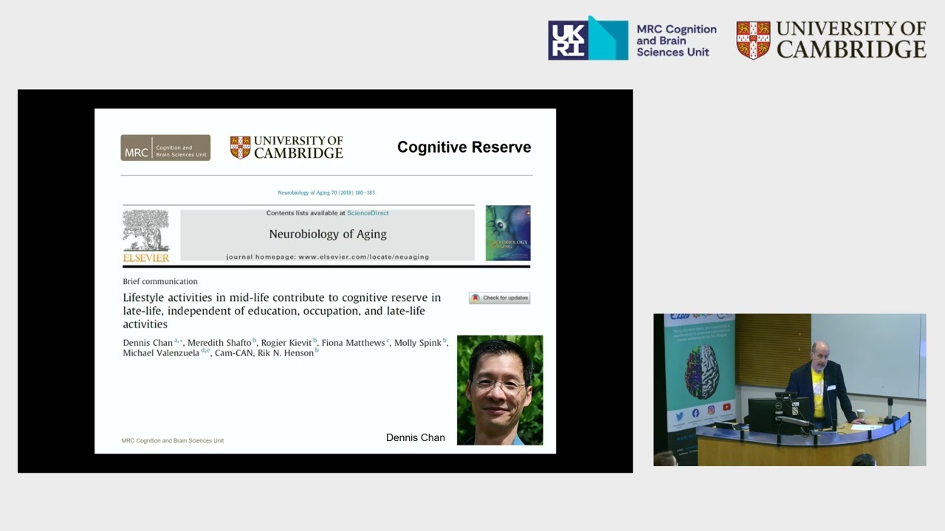
Task: Click the header text MRC Cognition and Brain Sciences Unit
Action: coord(676,41)
